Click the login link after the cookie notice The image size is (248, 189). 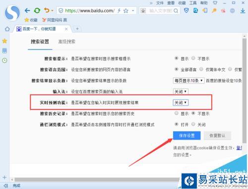coord(239,148)
